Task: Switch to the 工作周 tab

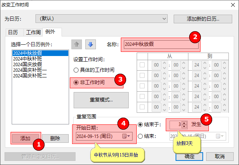Action: coord(32,32)
